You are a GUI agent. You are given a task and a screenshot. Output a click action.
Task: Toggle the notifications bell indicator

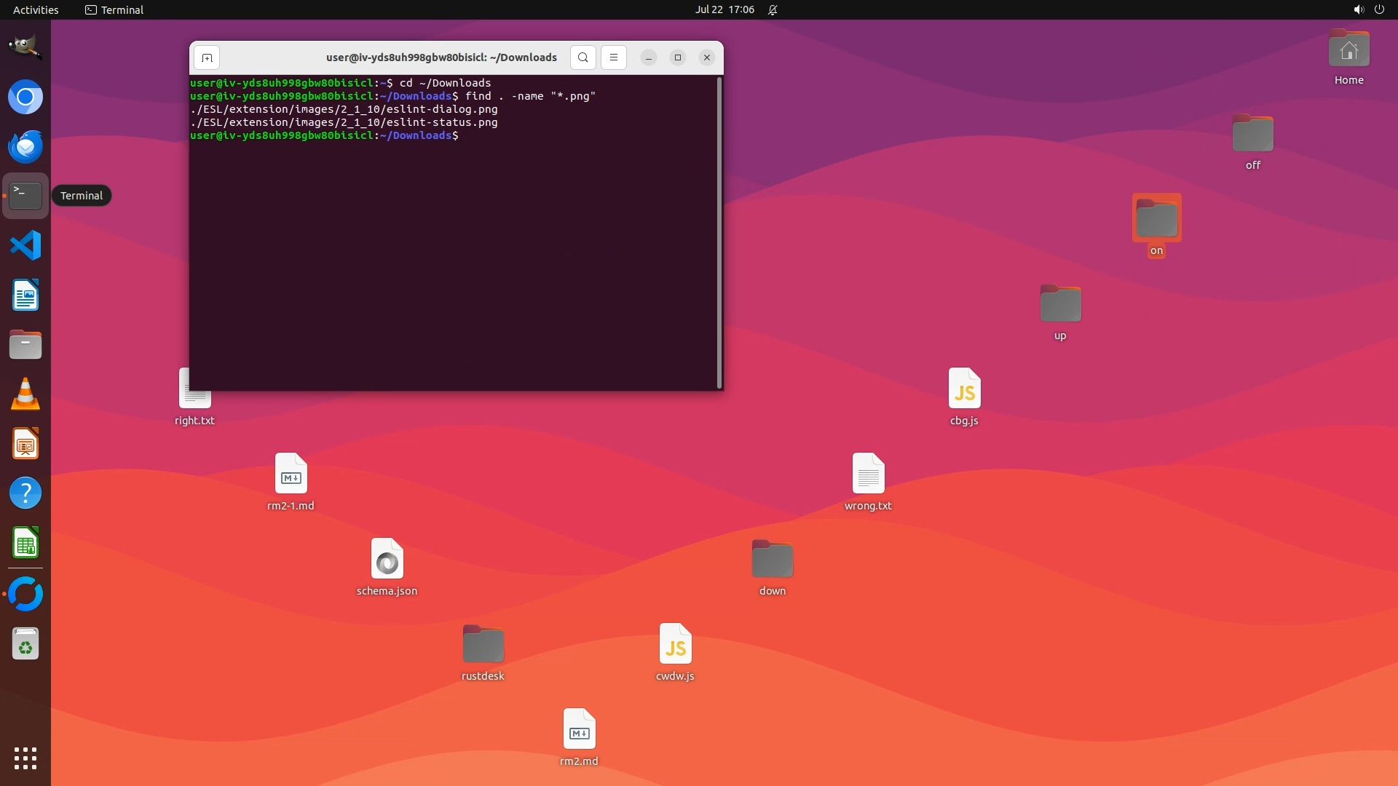(x=773, y=9)
